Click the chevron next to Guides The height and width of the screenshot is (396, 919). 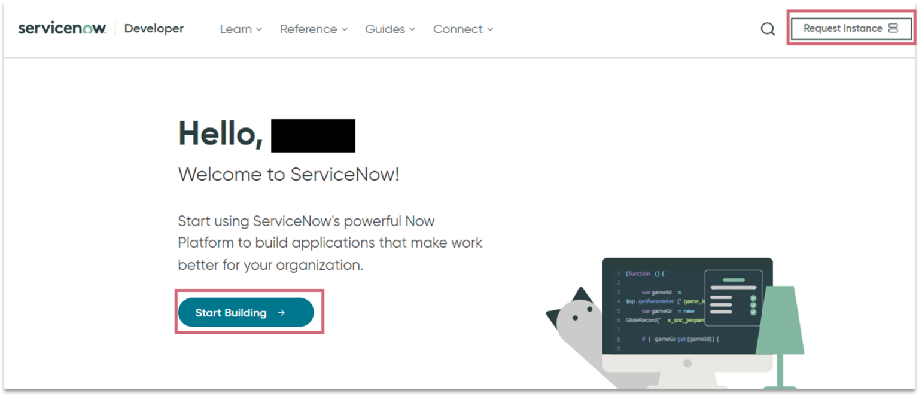[x=412, y=29]
